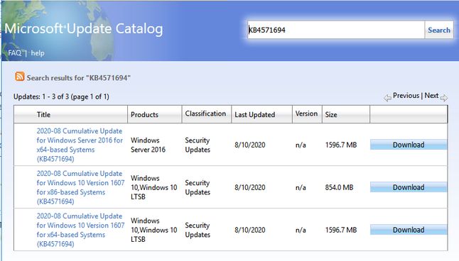459x261 pixels.
Task: Select Security Updates in the Windows Server 2016 row
Action: 198,145
